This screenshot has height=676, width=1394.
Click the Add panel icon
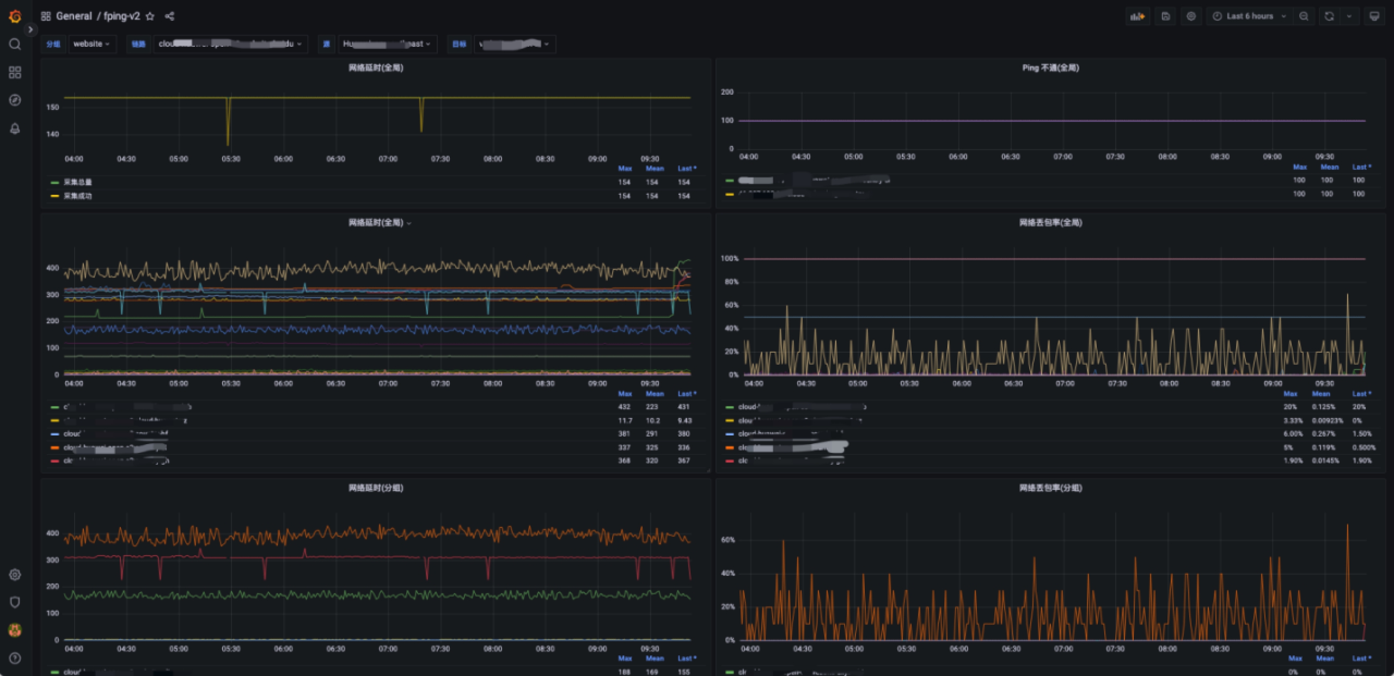[1137, 16]
